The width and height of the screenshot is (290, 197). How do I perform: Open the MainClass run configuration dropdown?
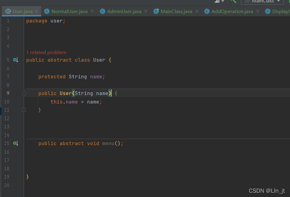point(262,2)
